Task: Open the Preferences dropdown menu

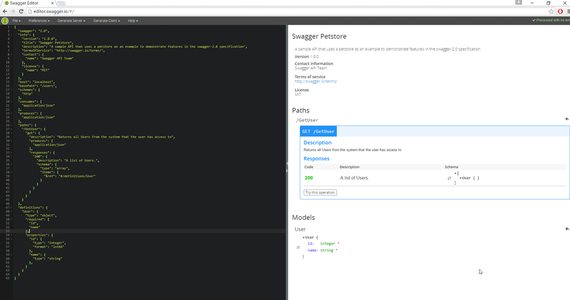Action: [39, 21]
